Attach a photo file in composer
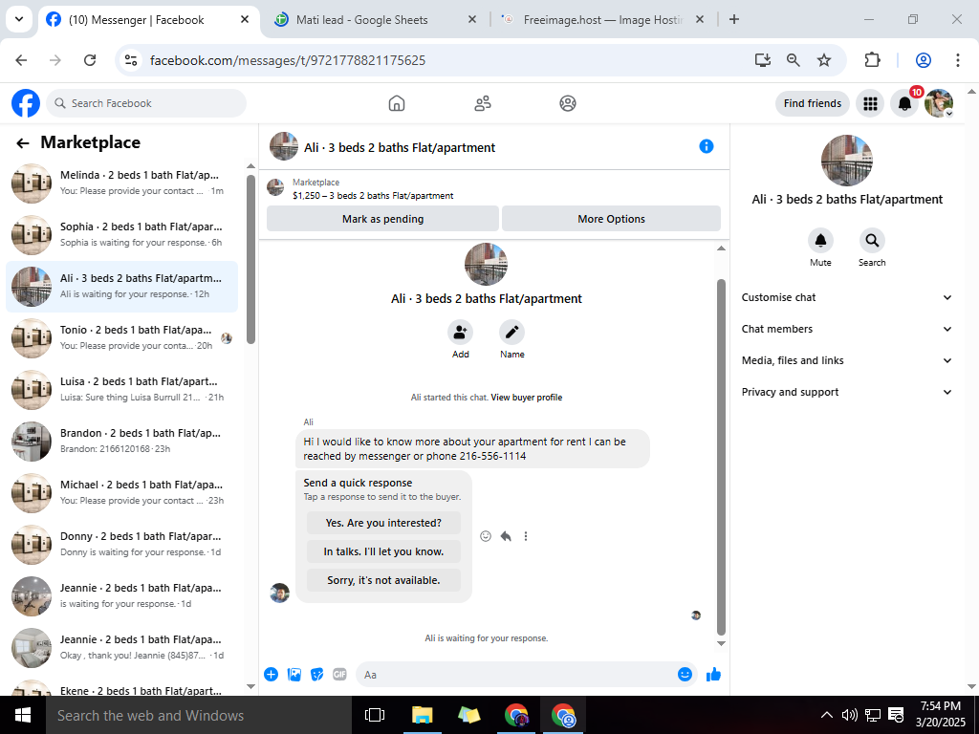The width and height of the screenshot is (979, 734). coord(294,674)
